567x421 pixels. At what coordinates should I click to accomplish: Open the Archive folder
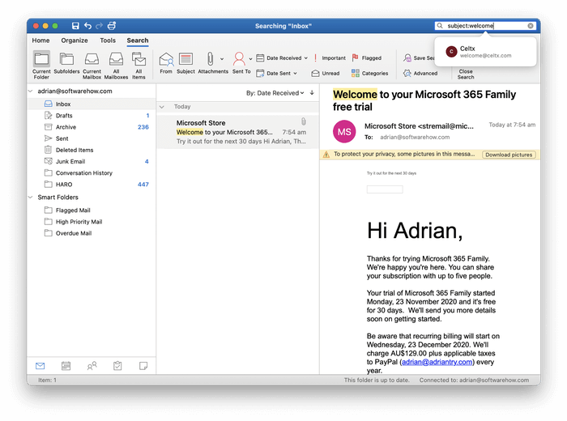[x=92, y=127]
